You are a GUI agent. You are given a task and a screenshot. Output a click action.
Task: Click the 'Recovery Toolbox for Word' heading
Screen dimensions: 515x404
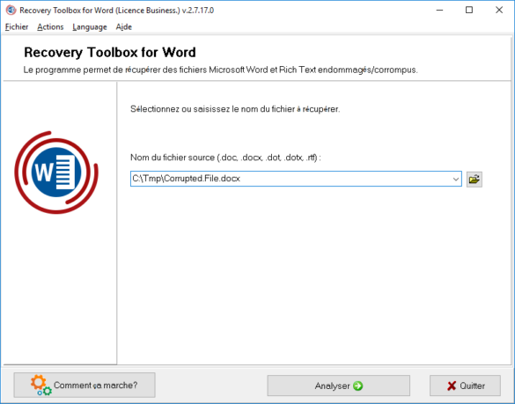(x=110, y=53)
